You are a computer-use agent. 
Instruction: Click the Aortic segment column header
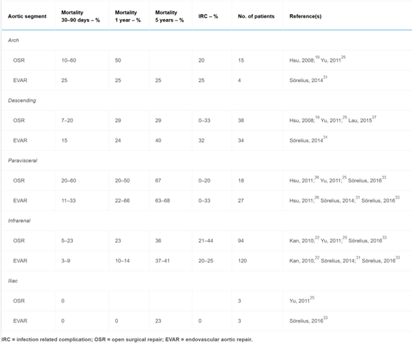click(27, 16)
